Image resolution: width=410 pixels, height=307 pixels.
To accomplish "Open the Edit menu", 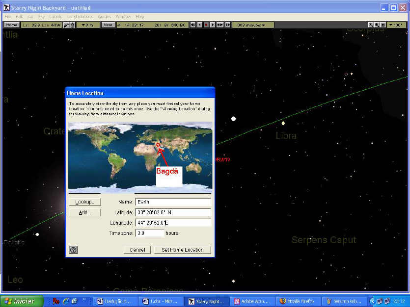I will [20, 17].
